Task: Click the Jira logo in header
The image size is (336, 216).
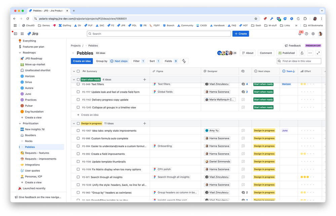Action: click(33, 34)
